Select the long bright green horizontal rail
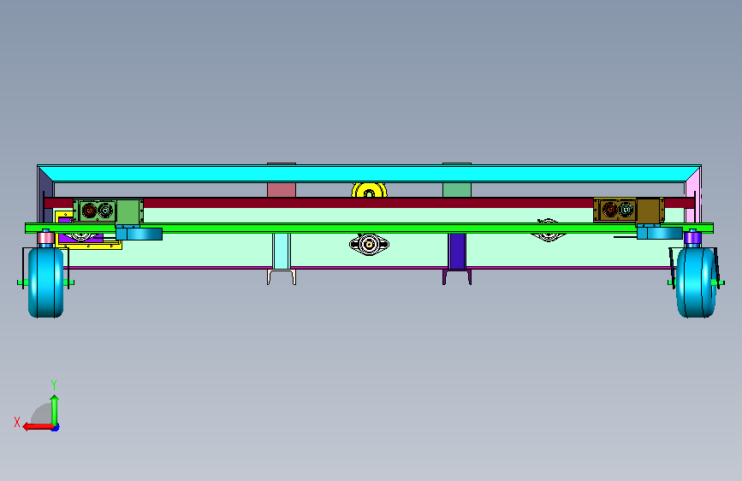The image size is (742, 481). [369, 229]
